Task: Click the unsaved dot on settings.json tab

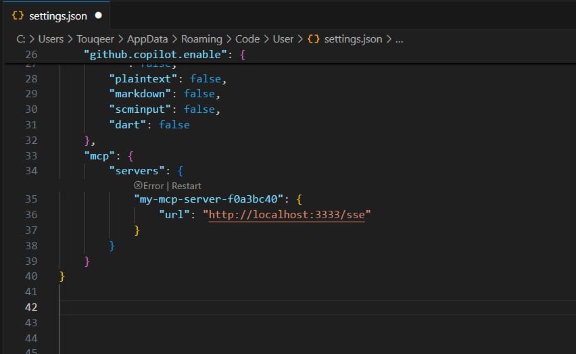Action: (99, 16)
